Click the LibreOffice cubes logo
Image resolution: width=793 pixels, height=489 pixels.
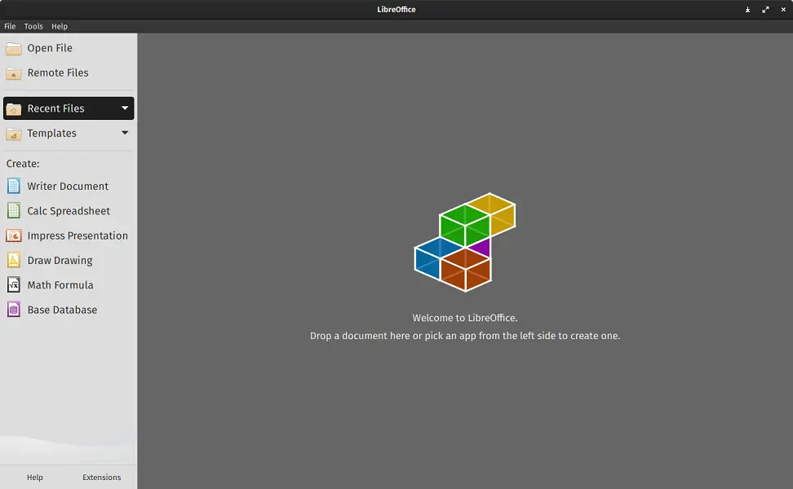click(465, 242)
